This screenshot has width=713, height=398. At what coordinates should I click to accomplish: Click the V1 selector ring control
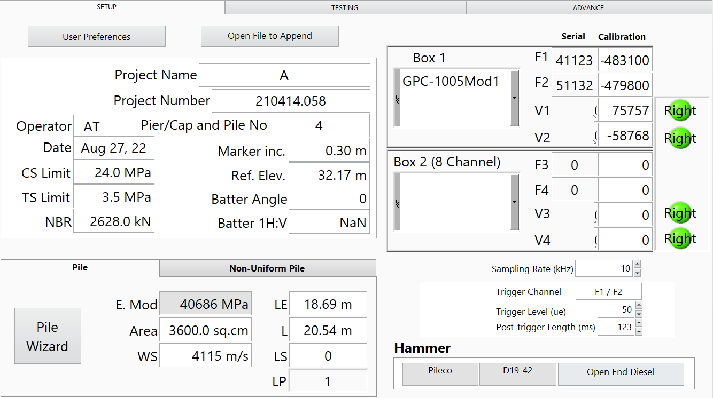pos(595,110)
